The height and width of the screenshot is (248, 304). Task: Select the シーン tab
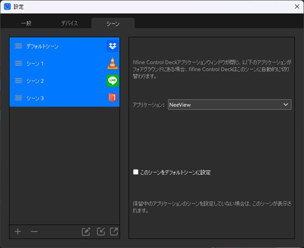click(113, 23)
